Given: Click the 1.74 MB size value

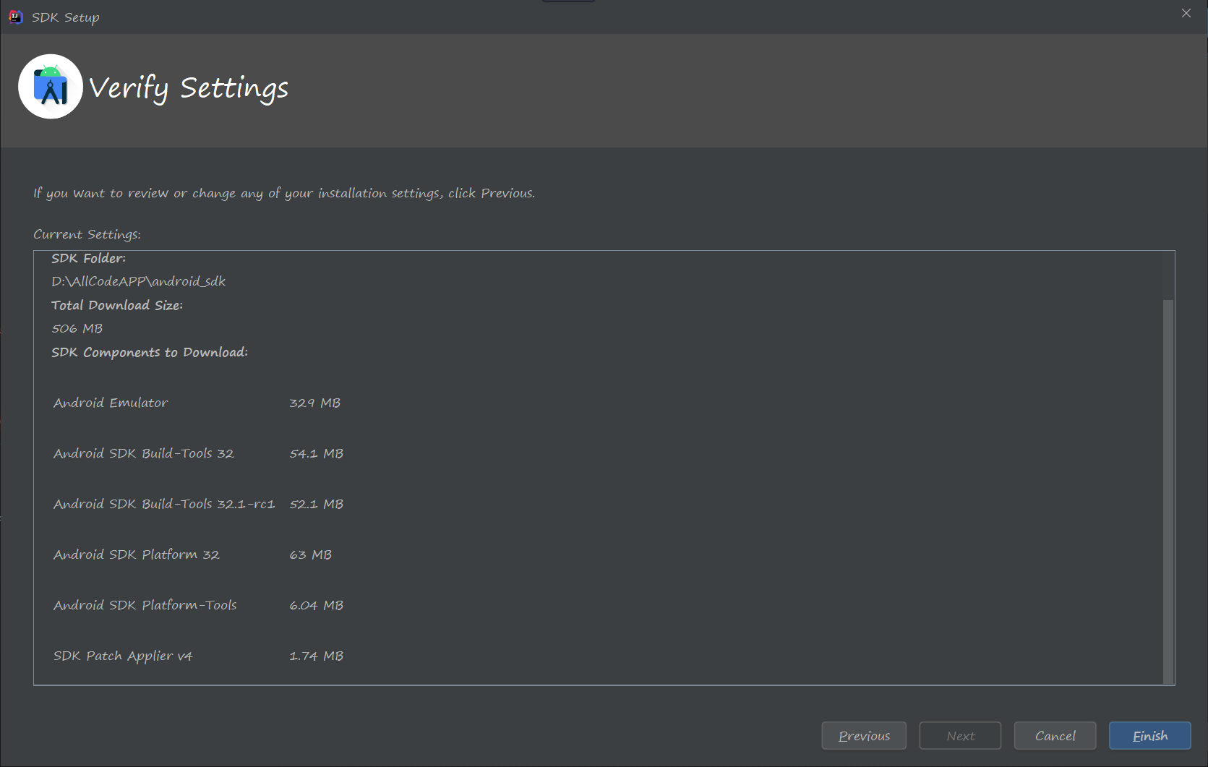Looking at the screenshot, I should (317, 656).
